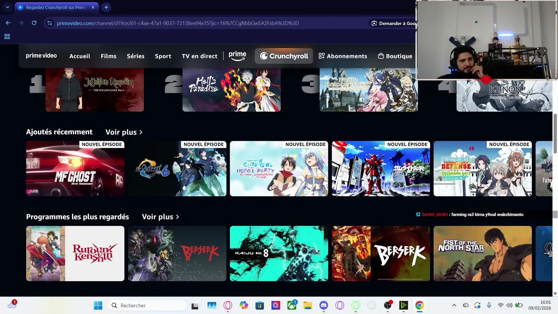Open the Xbox app on taskbar
558x314 pixels.
292,305
